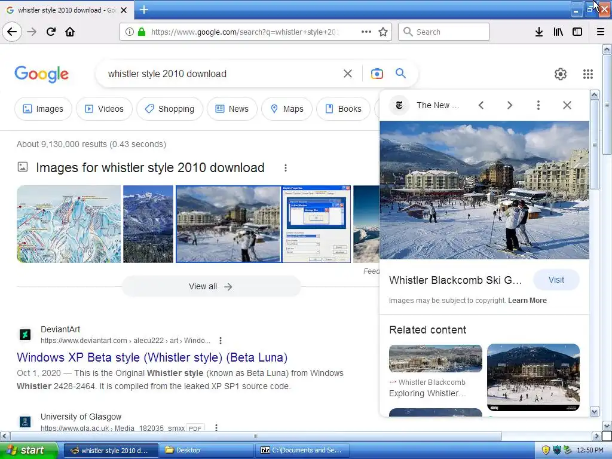Switch to the Images filter
This screenshot has width=612, height=459.
[x=43, y=109]
